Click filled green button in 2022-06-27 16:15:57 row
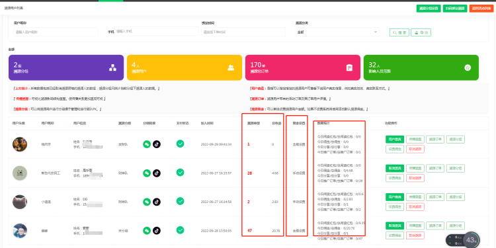 (394, 168)
